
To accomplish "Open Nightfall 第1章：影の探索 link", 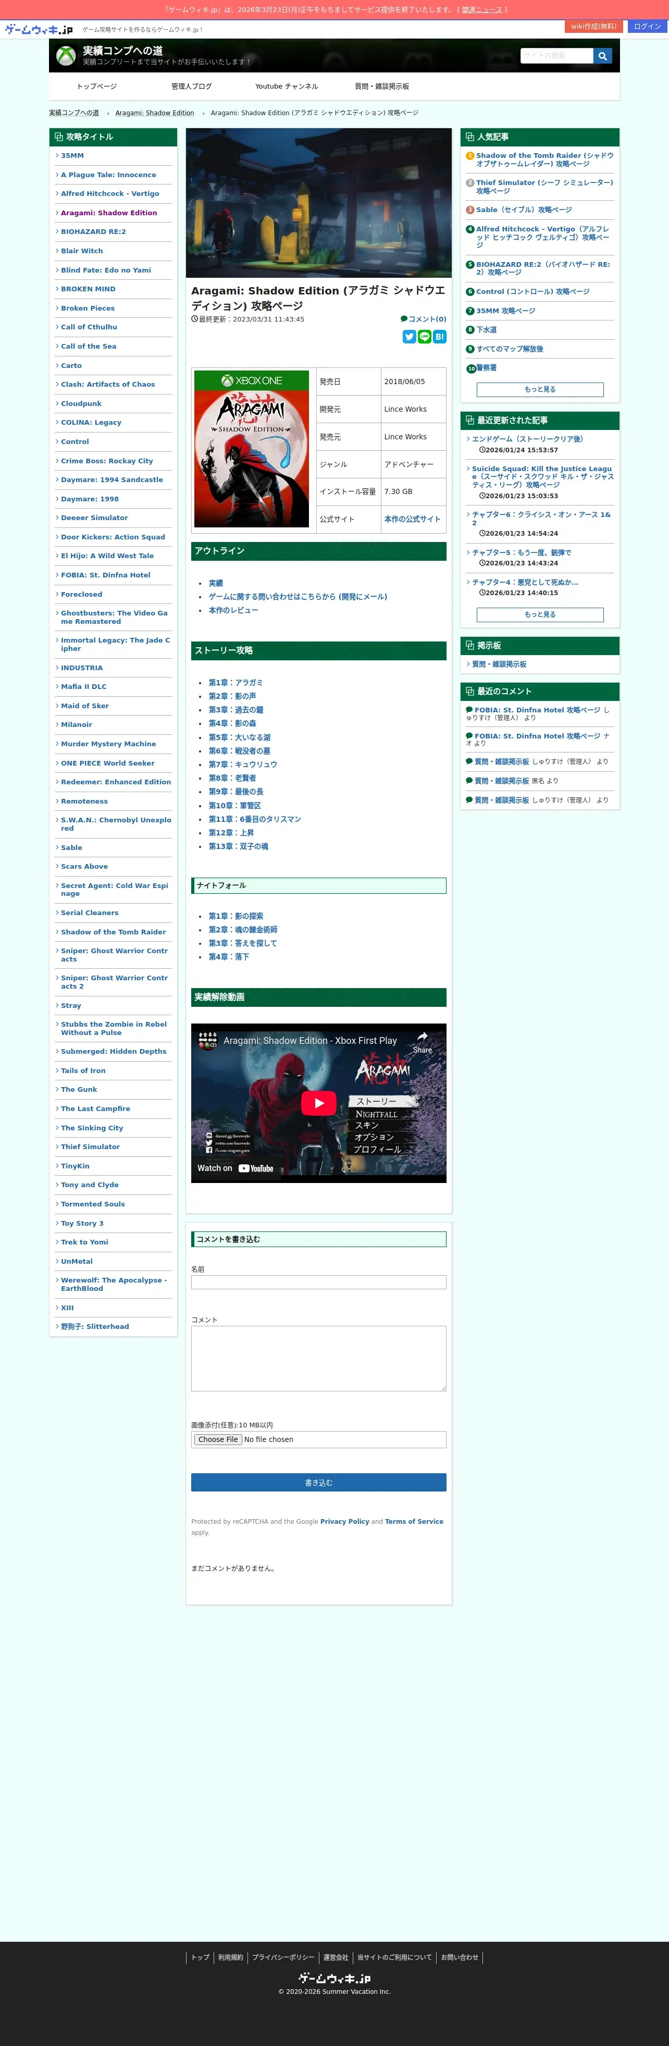I will tap(235, 916).
